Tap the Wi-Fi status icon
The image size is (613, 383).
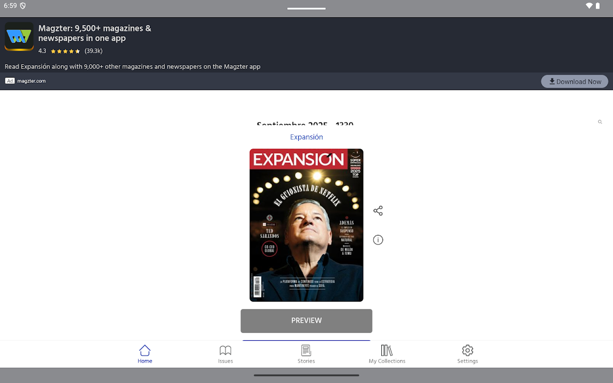pyautogui.click(x=589, y=6)
